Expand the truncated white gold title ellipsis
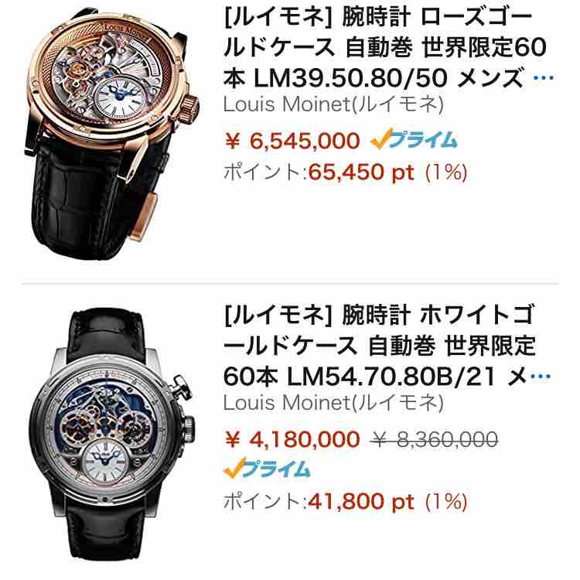The width and height of the screenshot is (580, 580). point(541,377)
